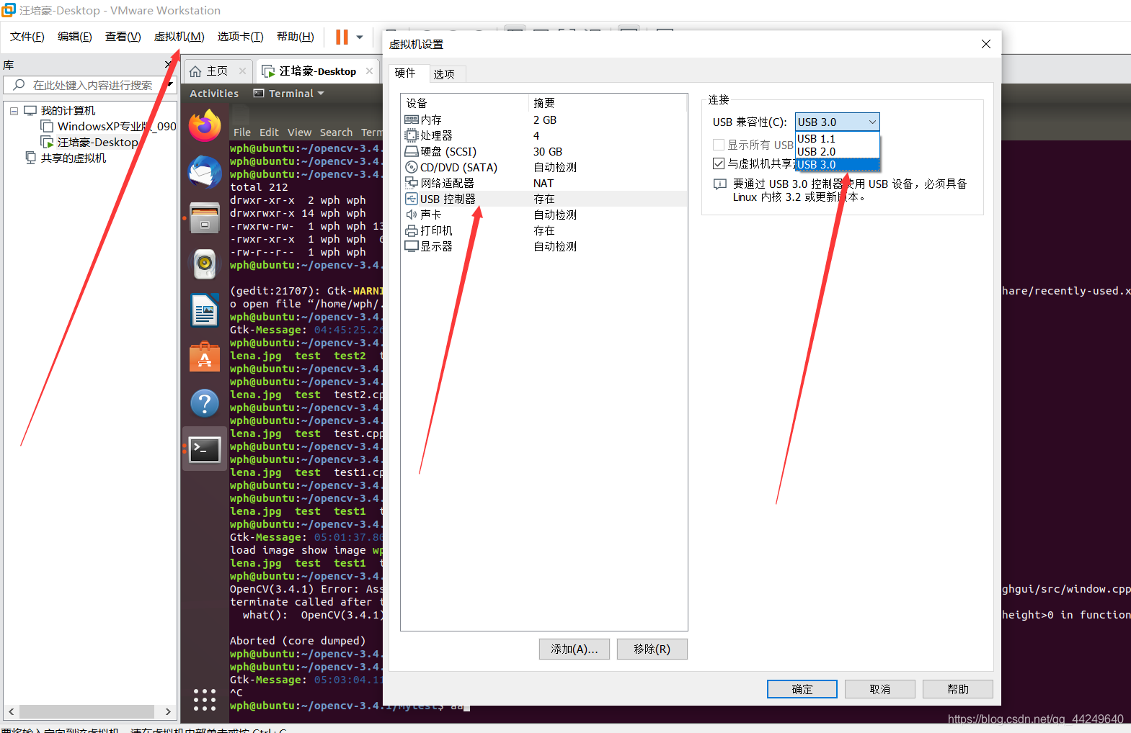Select 汪培豪-Desktop in library tree
This screenshot has width=1131, height=733.
(x=98, y=143)
